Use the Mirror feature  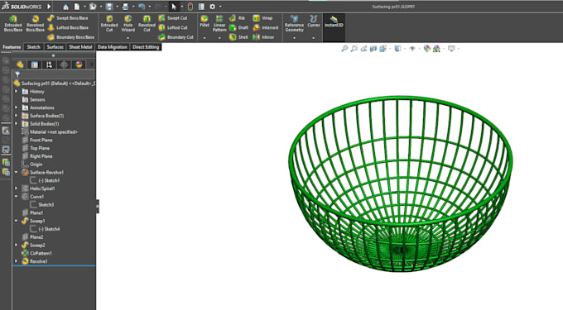[x=263, y=37]
